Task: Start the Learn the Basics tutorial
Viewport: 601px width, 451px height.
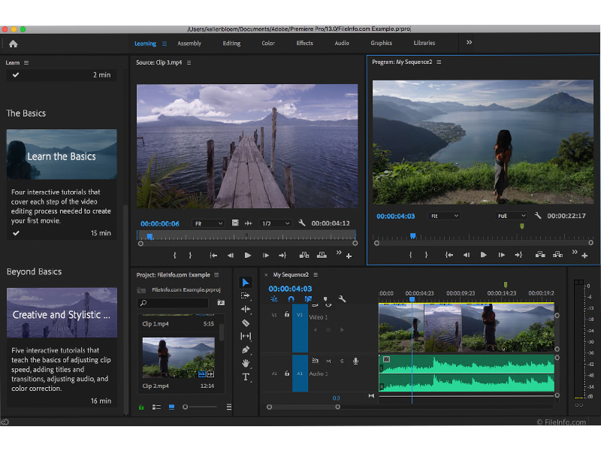Action: [x=62, y=155]
